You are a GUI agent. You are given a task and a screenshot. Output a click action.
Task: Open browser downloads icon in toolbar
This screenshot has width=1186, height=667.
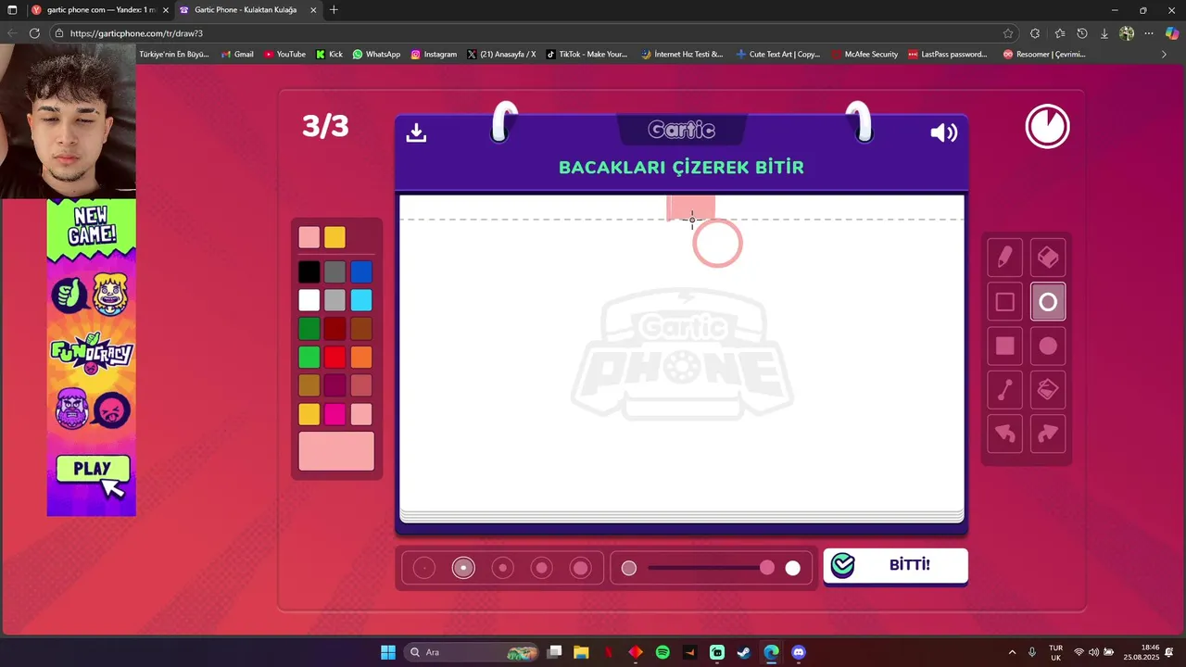point(1104,33)
